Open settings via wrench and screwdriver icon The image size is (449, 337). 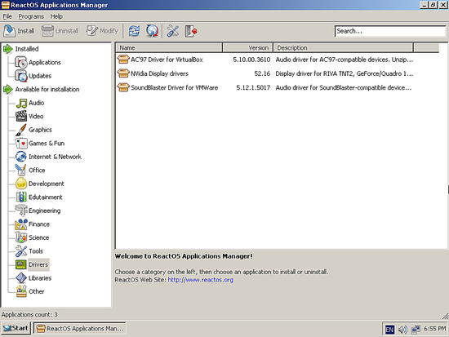click(173, 31)
